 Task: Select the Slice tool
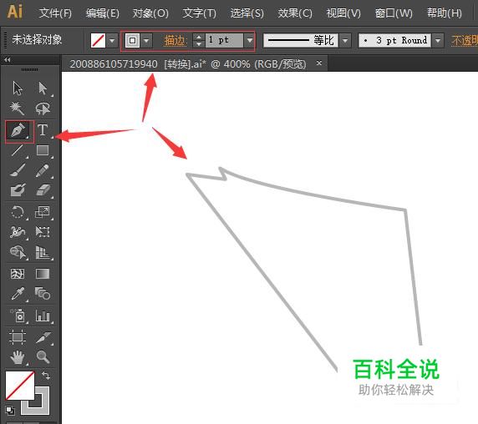[x=43, y=337]
